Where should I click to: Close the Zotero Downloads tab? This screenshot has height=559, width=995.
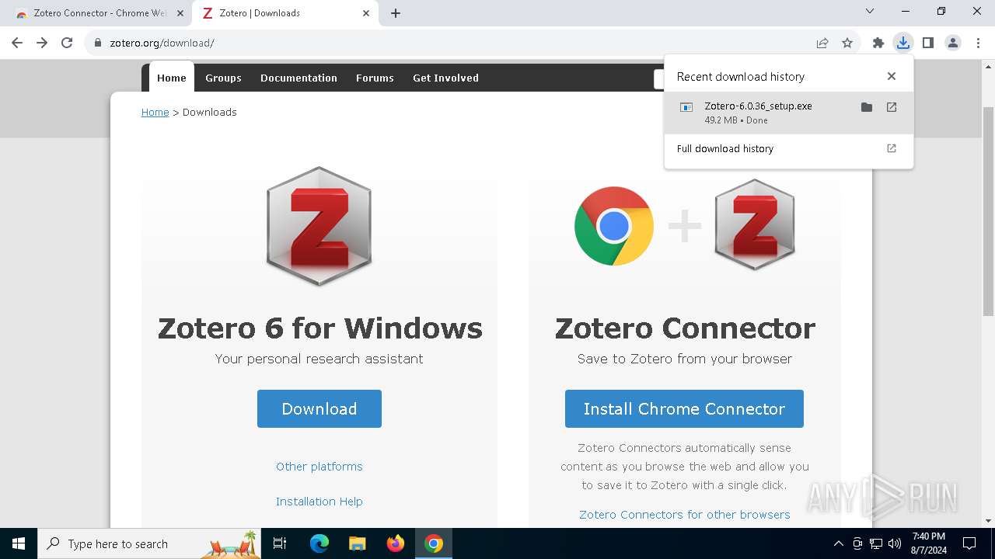click(366, 13)
